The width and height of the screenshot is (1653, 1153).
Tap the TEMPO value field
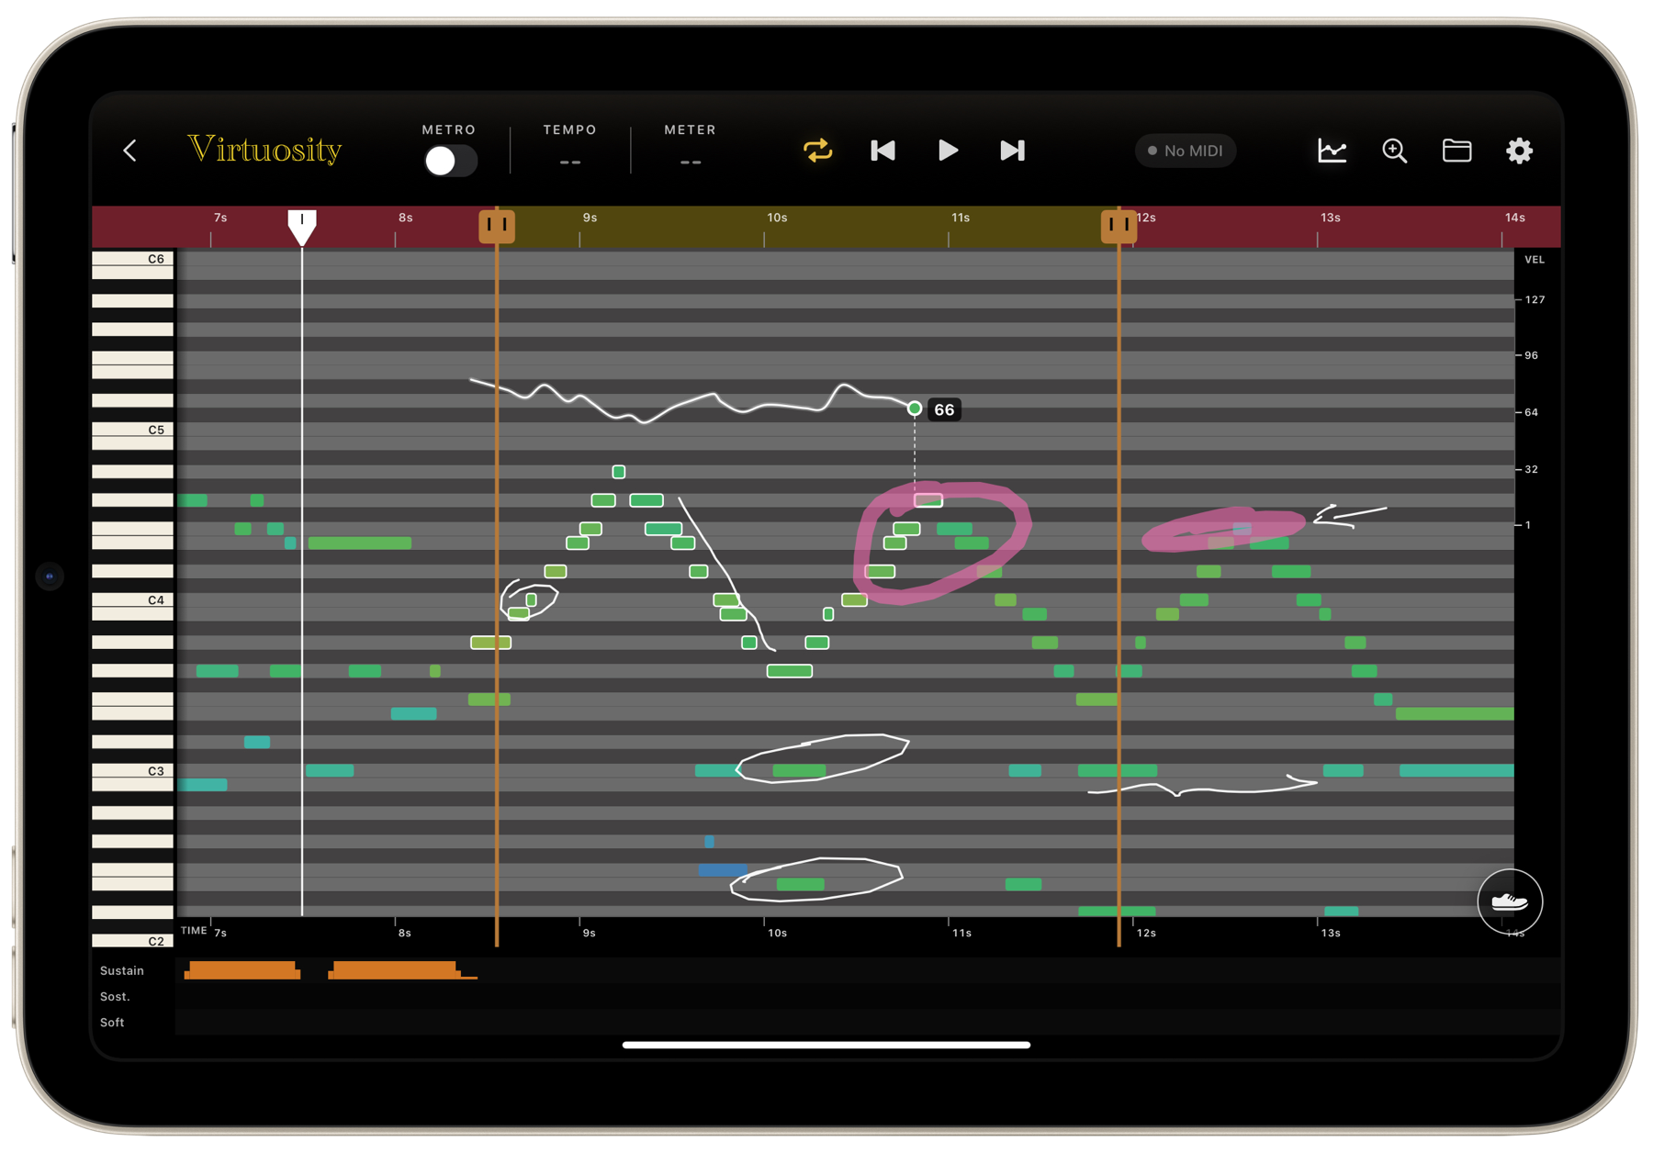coord(569,162)
